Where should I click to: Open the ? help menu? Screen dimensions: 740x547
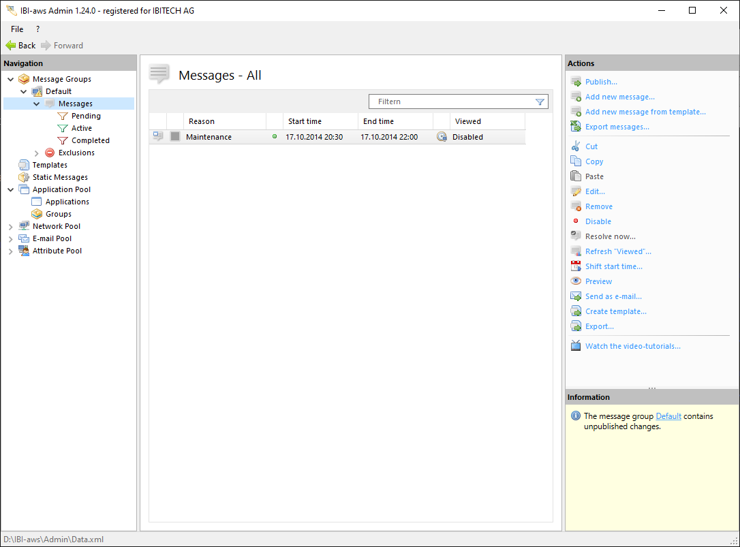pos(37,29)
